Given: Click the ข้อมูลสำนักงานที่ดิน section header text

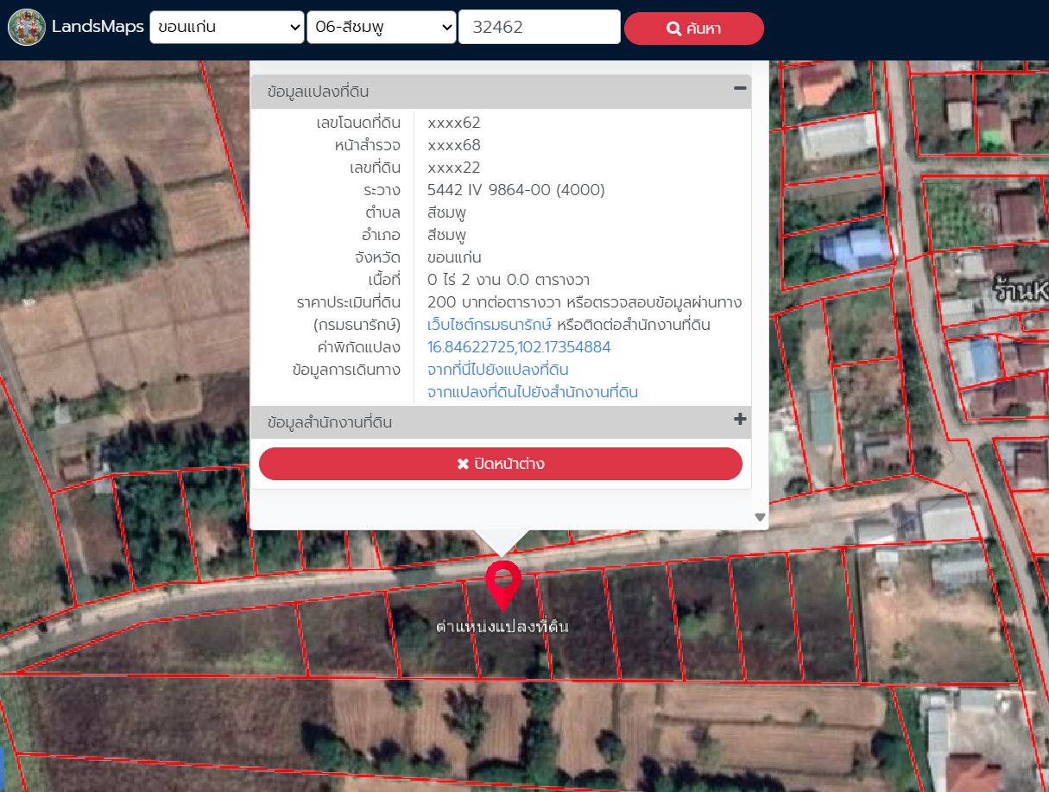Looking at the screenshot, I should click(330, 423).
